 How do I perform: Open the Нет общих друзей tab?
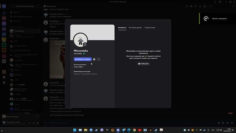135,28
